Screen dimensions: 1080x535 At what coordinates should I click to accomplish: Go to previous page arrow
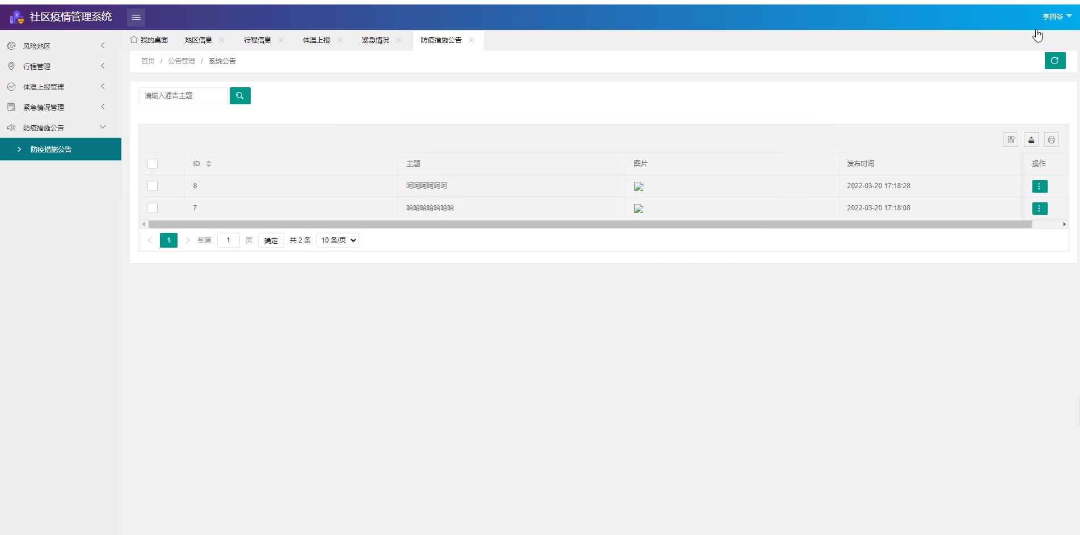click(x=150, y=240)
